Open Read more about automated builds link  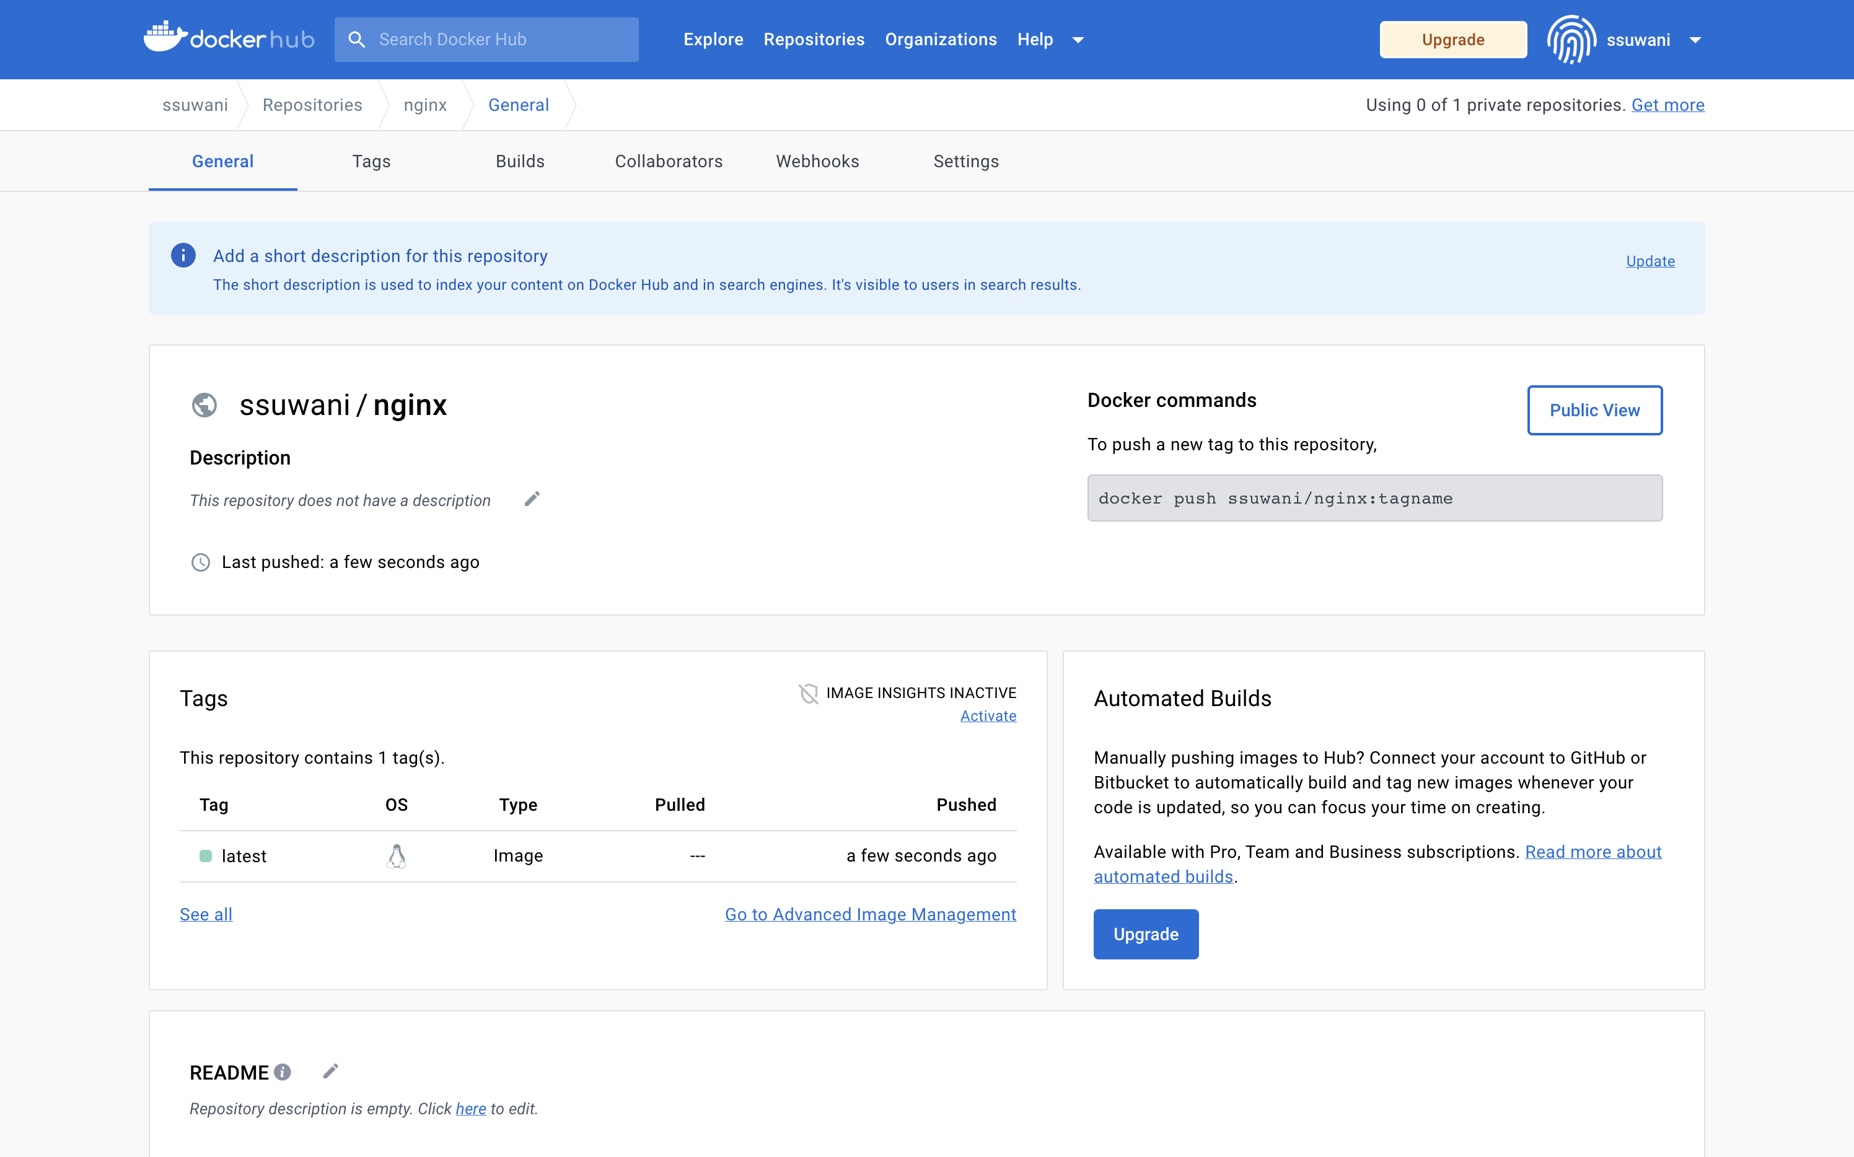(1378, 864)
